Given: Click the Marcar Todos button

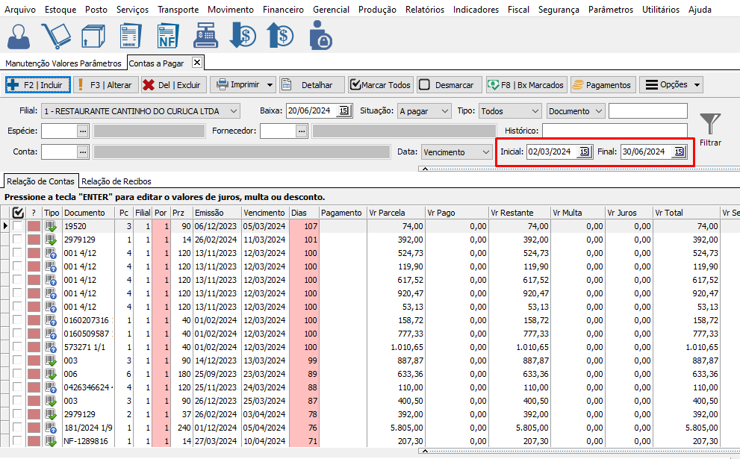Looking at the screenshot, I should click(380, 85).
